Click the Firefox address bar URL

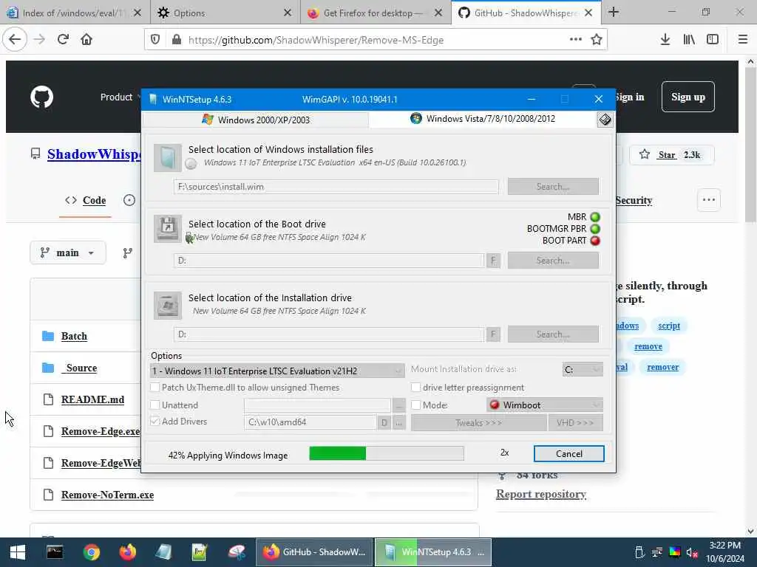[316, 40]
